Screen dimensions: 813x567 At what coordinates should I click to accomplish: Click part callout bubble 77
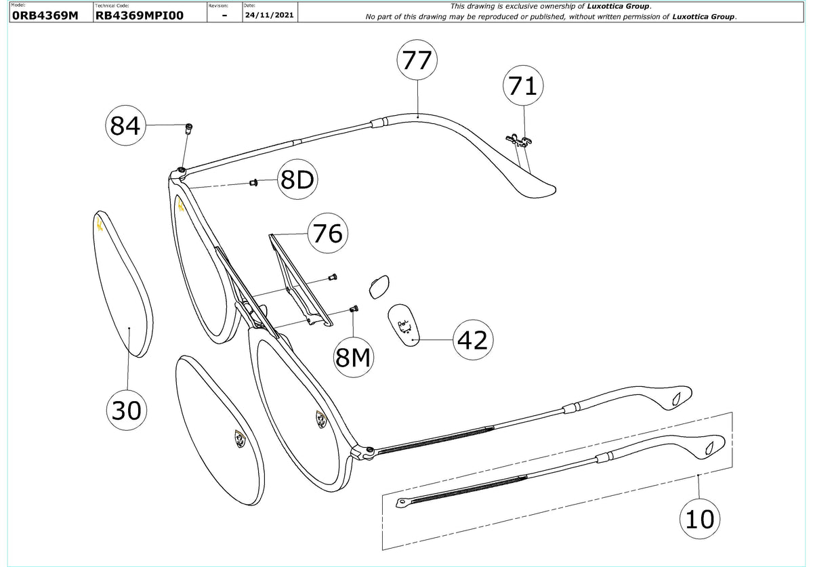coord(417,61)
